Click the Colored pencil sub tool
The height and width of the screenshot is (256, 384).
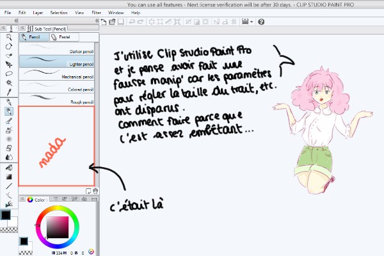pyautogui.click(x=56, y=87)
